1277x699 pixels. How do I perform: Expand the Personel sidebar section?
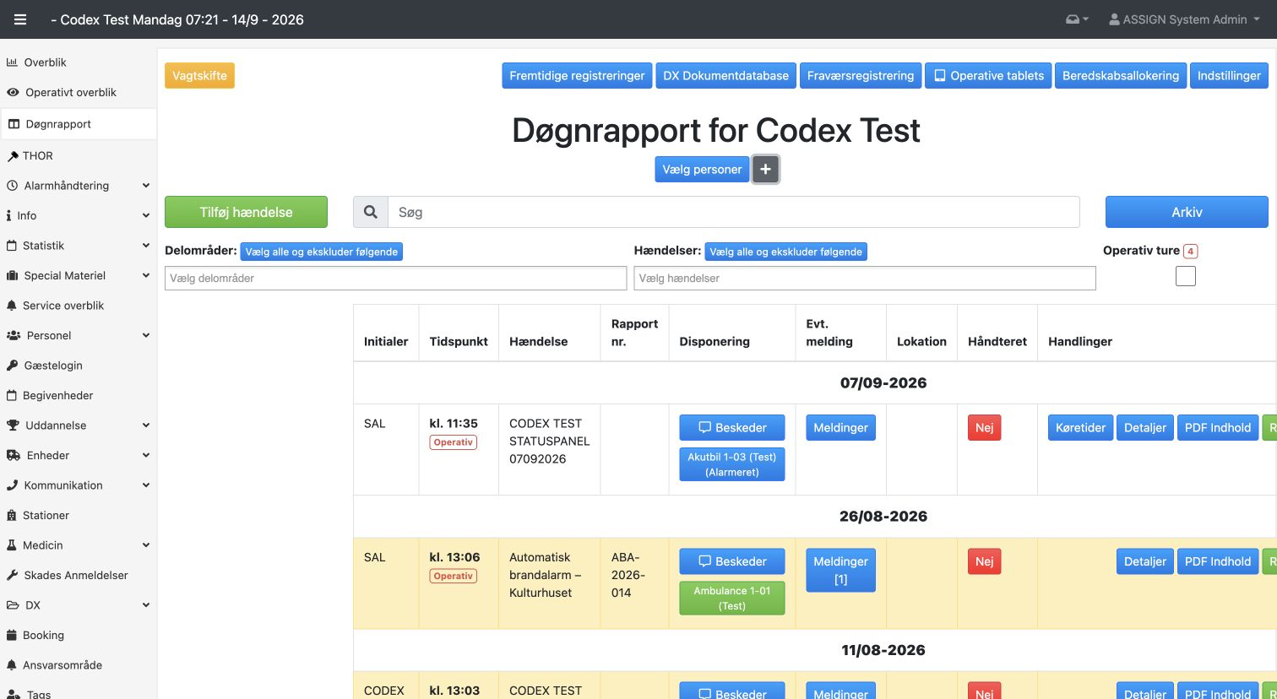tap(79, 336)
